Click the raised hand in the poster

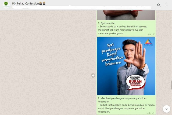(x=139, y=54)
